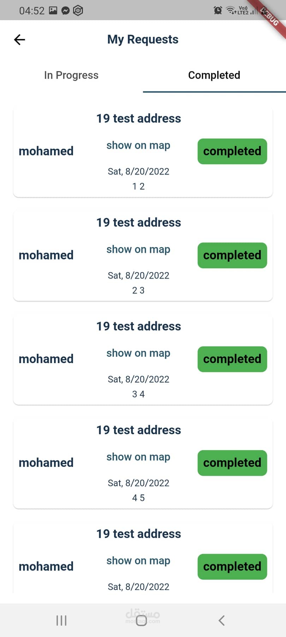This screenshot has width=286, height=637.
Task: Tap the image notification icon in status bar
Action: [53, 10]
